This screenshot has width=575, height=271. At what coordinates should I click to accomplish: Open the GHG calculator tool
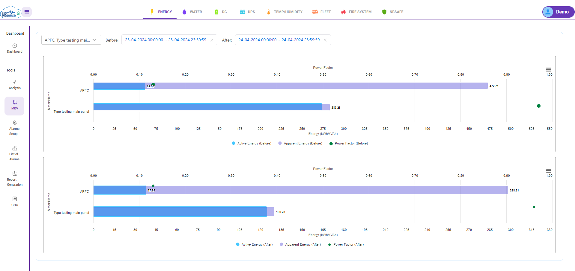[15, 202]
